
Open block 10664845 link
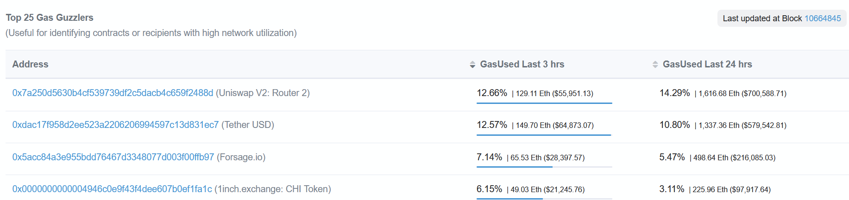[823, 18]
